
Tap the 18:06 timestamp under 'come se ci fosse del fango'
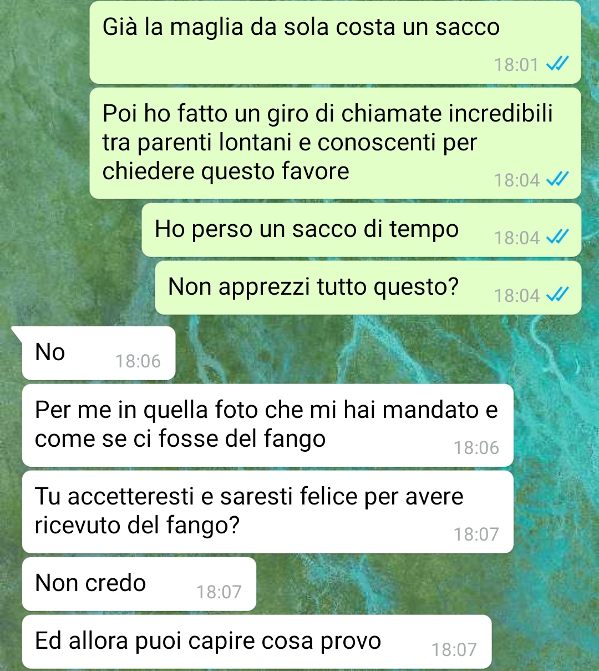point(476,448)
